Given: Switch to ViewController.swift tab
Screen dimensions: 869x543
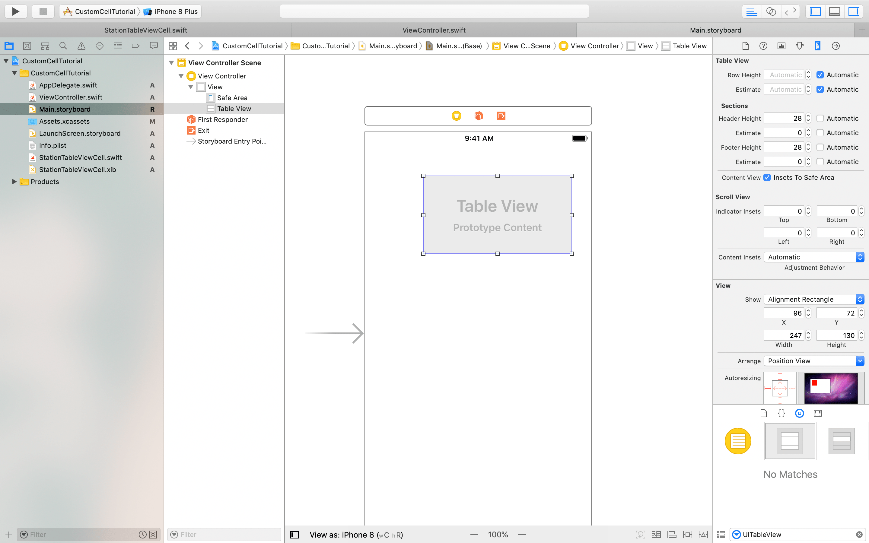Looking at the screenshot, I should 434,30.
